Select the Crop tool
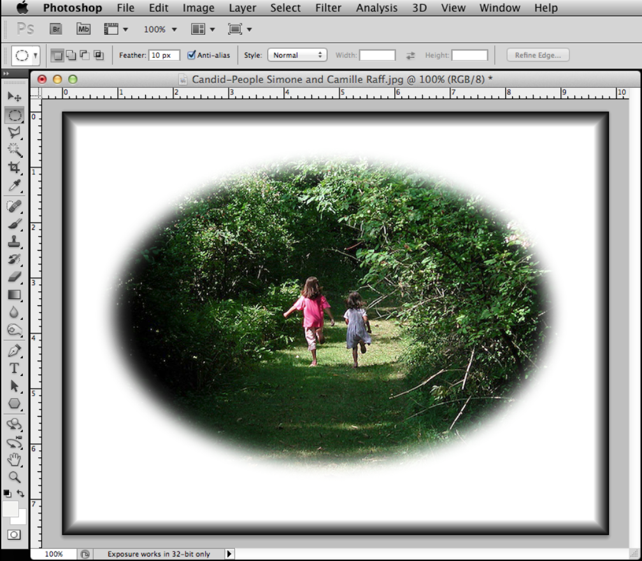 click(14, 168)
